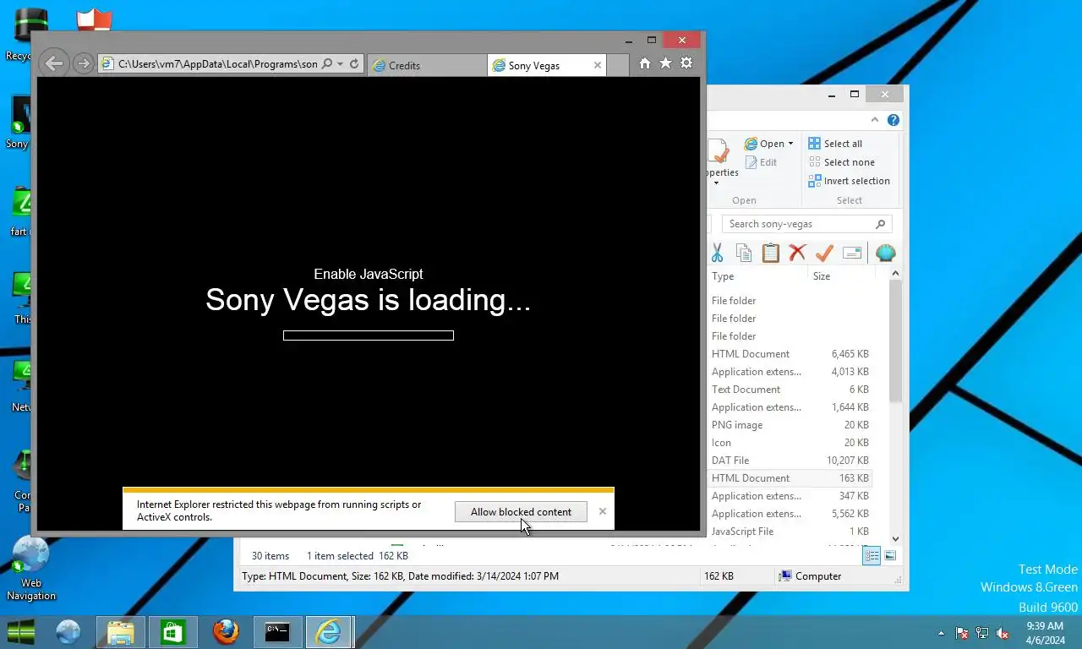Go to Internet Explorer home page
Image resolution: width=1082 pixels, height=649 pixels.
pyautogui.click(x=645, y=63)
